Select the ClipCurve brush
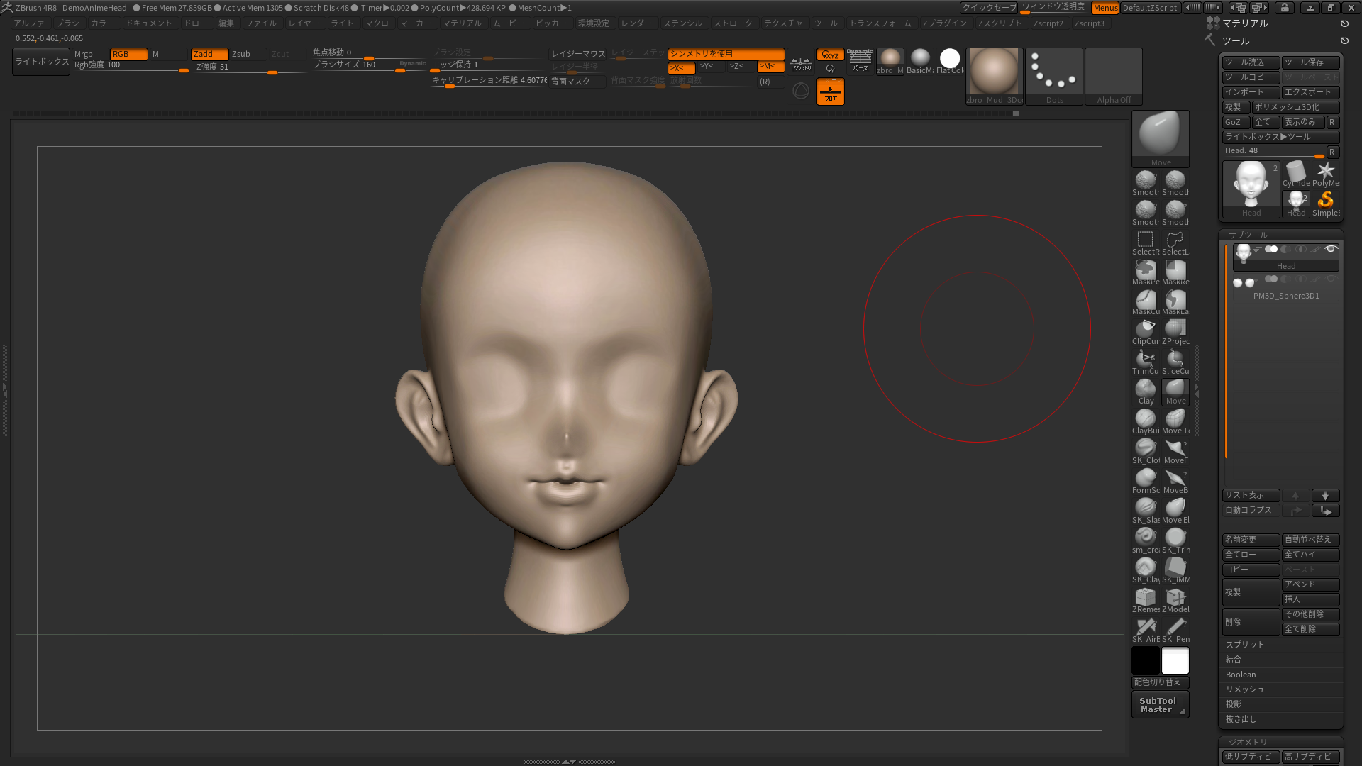Viewport: 1362px width, 766px height. (x=1145, y=329)
